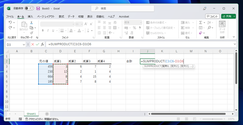
Task: Click the Font color A swatch
Action: [x=79, y=31]
